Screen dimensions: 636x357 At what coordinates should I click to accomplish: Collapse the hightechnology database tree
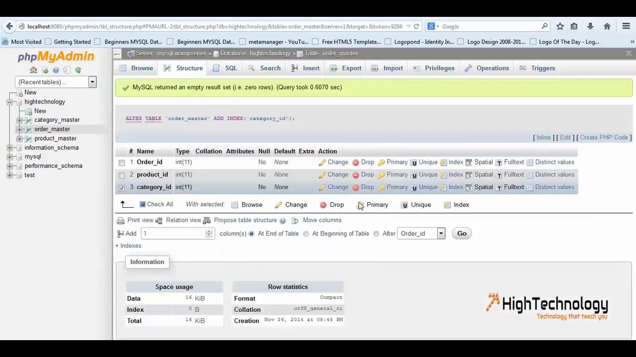9,102
